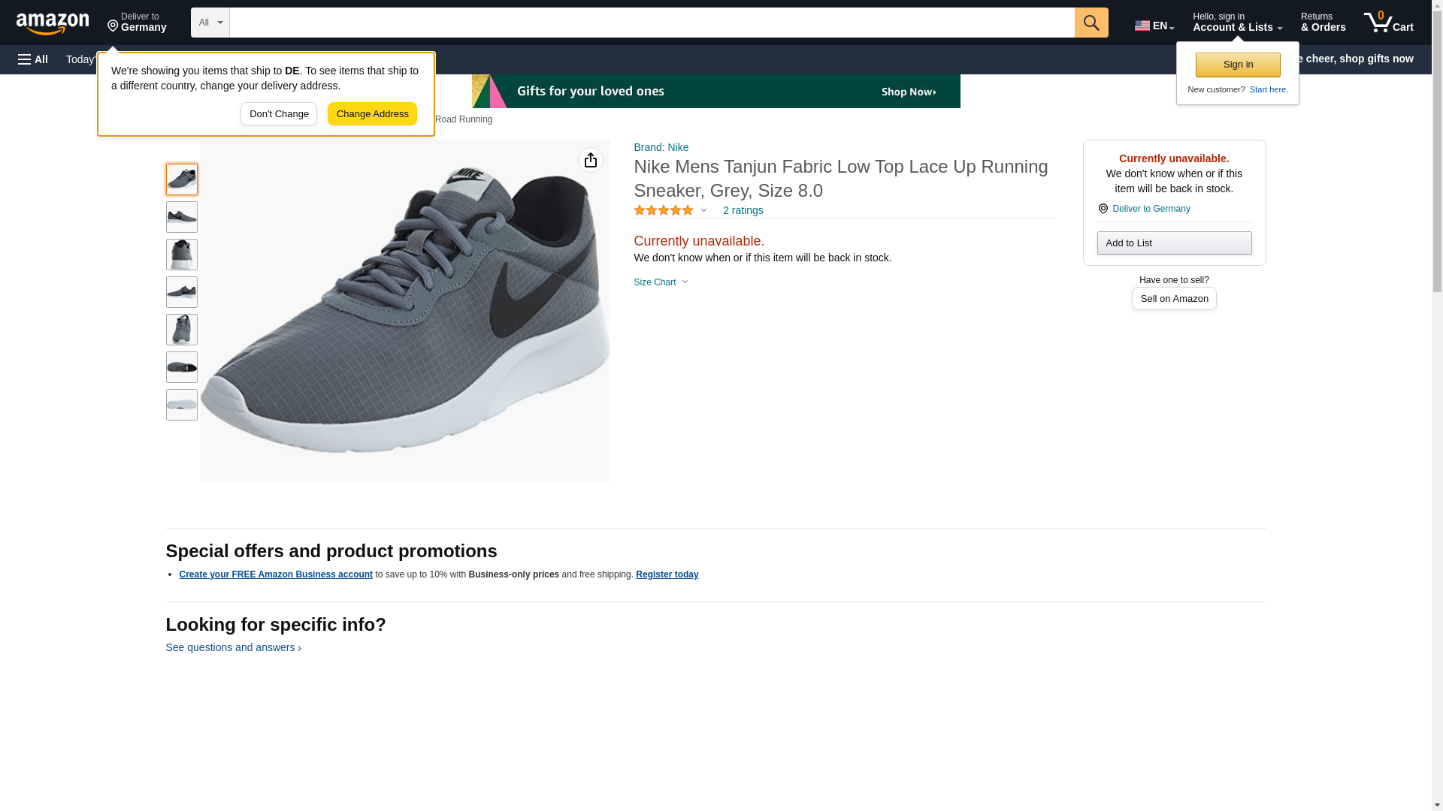
Task: Open the All hamburger menu
Action: tap(33, 59)
